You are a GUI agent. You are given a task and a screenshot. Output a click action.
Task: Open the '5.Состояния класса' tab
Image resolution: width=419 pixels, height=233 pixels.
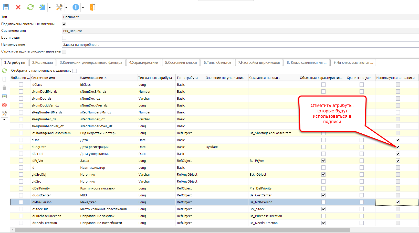tap(181, 62)
